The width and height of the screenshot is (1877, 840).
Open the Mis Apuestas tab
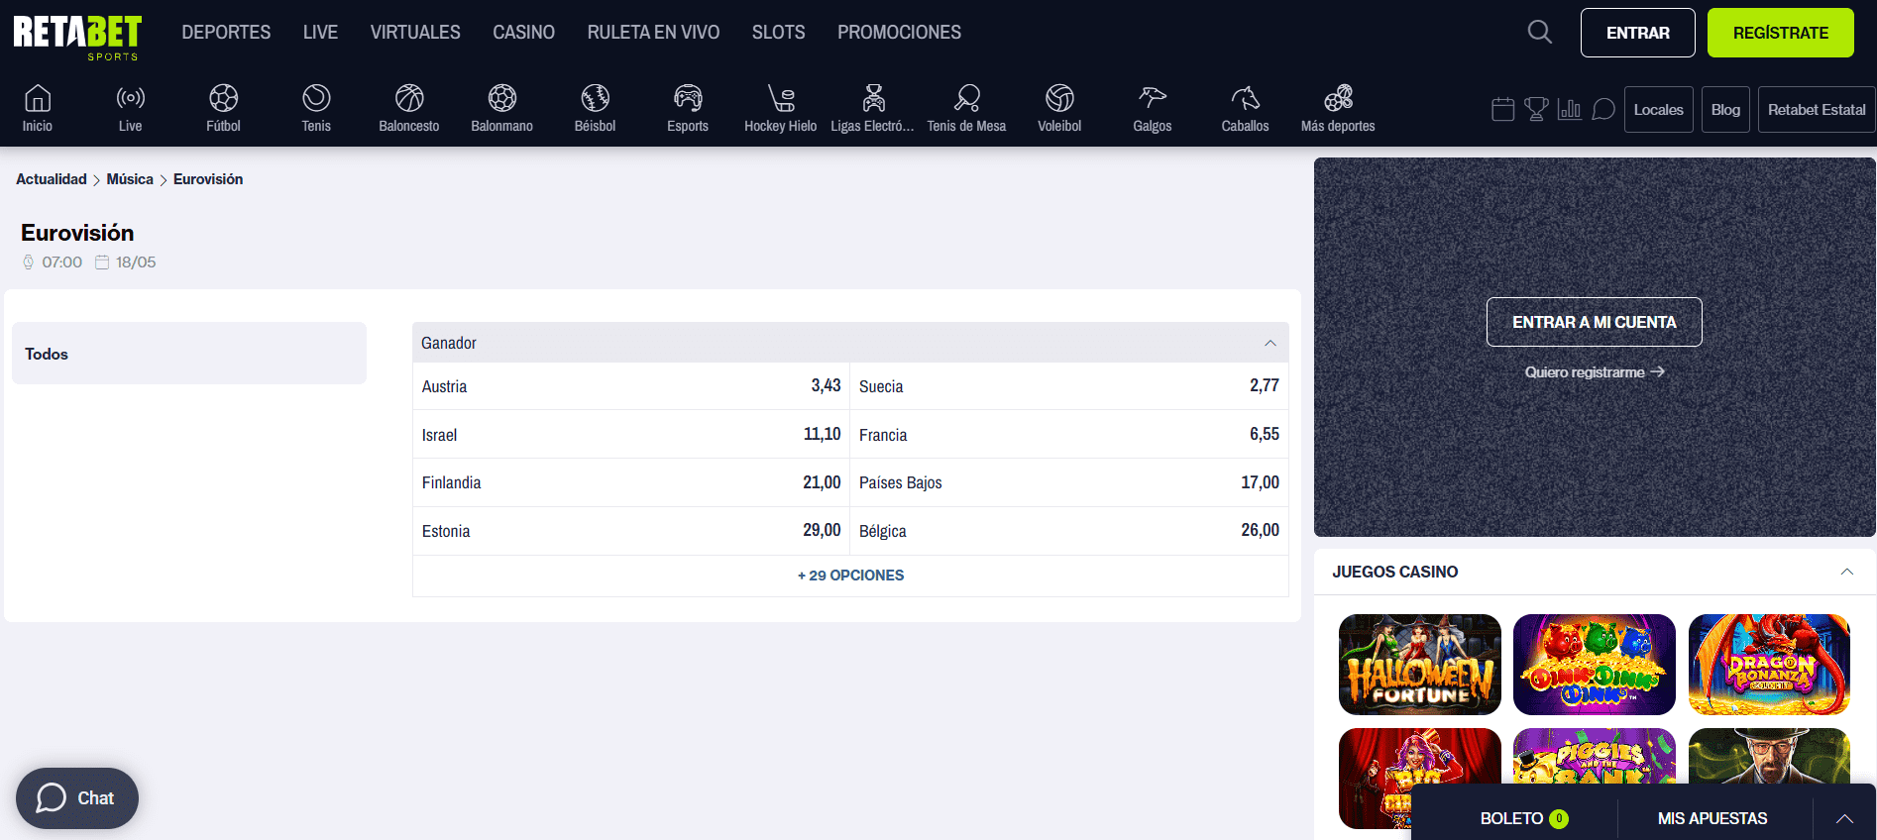point(1712,818)
